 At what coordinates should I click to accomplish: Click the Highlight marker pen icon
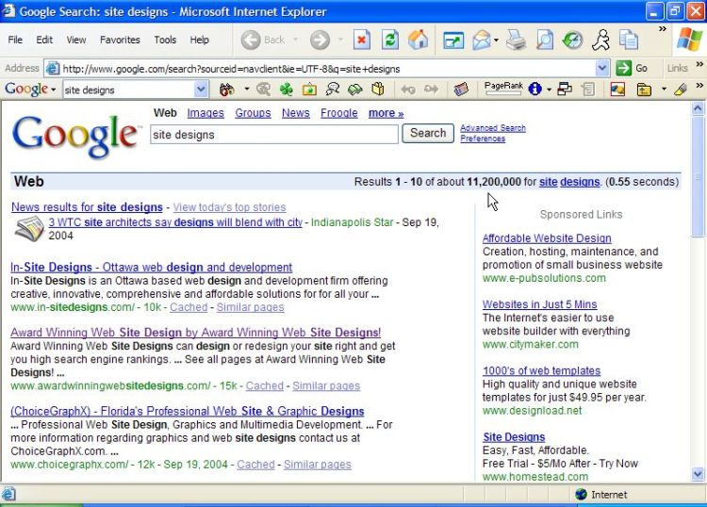pyautogui.click(x=681, y=90)
